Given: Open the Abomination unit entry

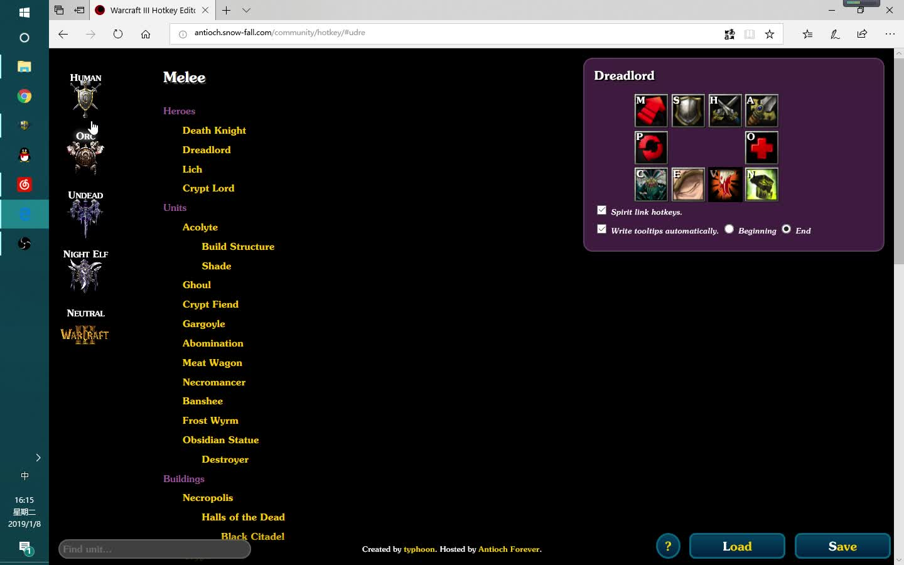Looking at the screenshot, I should point(213,343).
